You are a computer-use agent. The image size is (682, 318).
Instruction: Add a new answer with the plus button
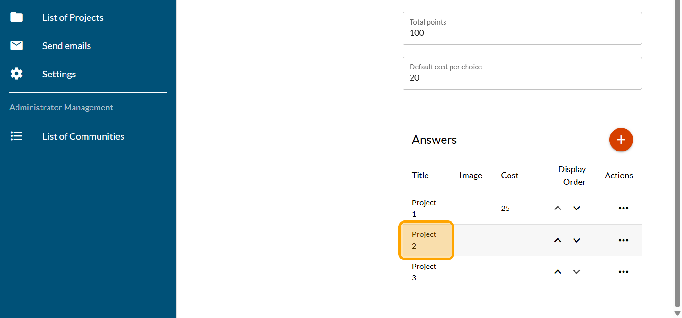click(x=621, y=140)
